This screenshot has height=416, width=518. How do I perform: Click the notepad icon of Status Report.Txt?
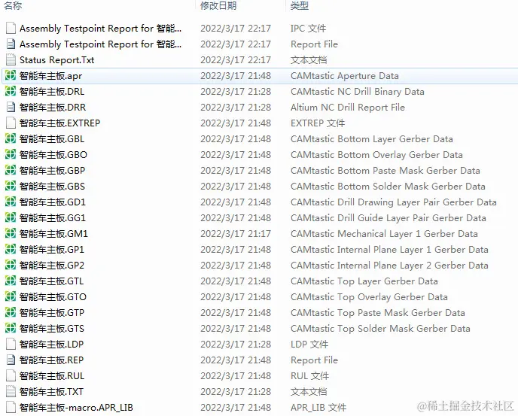tap(11, 59)
